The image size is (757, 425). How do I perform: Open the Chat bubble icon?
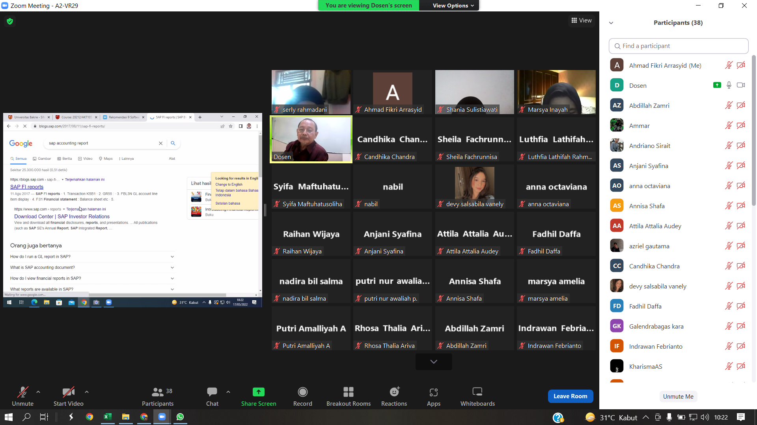click(x=212, y=392)
